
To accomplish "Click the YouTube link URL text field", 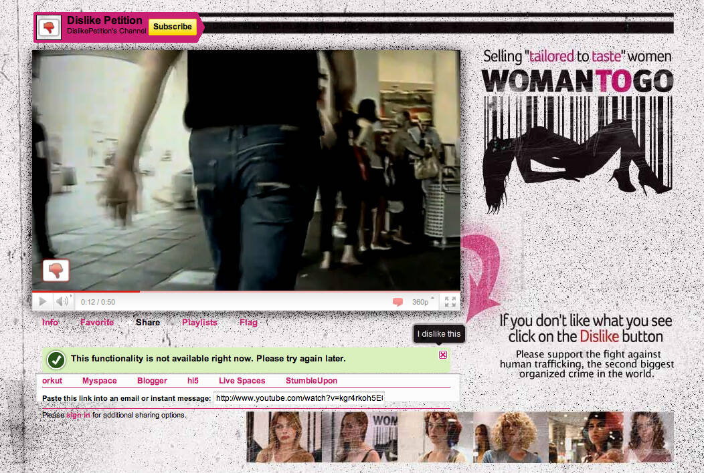I will pyautogui.click(x=298, y=398).
